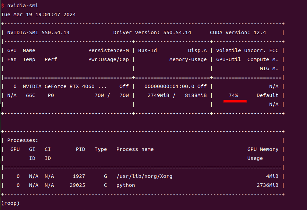Click the Processes: section label
The height and width of the screenshot is (210, 307).
tap(23, 140)
